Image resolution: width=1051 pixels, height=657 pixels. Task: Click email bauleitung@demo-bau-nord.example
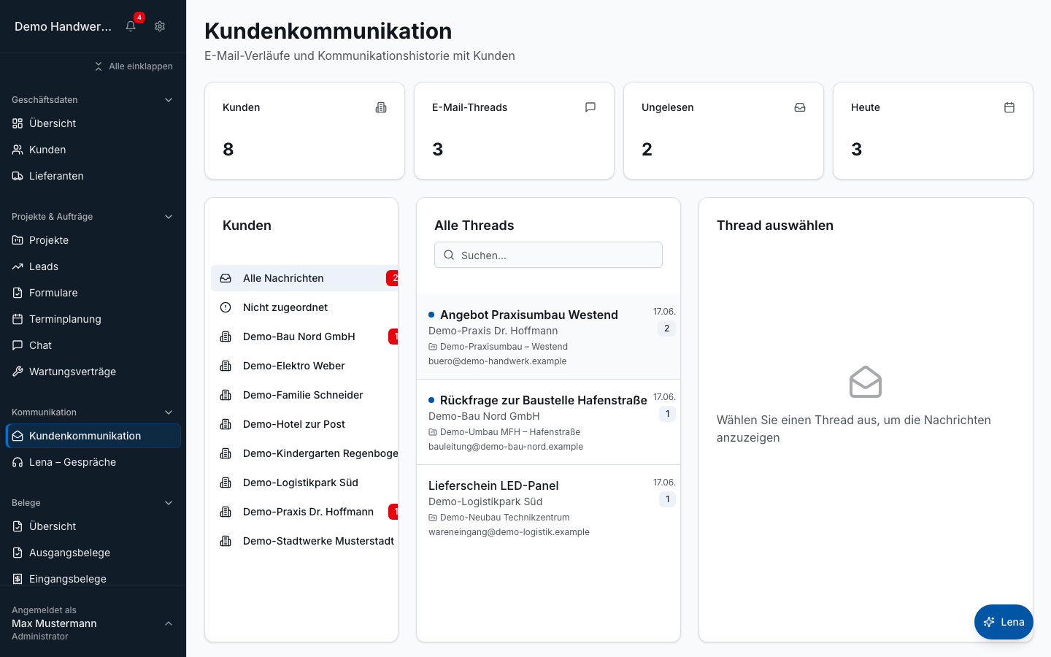pos(506,447)
